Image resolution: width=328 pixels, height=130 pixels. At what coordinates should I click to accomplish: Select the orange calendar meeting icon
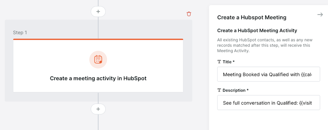[x=98, y=60]
